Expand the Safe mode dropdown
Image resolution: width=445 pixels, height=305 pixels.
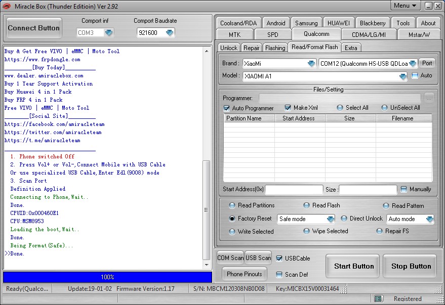(331, 219)
